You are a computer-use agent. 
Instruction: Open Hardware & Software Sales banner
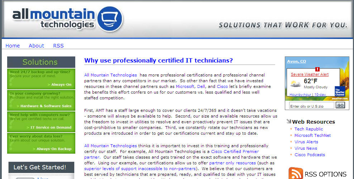(41, 100)
